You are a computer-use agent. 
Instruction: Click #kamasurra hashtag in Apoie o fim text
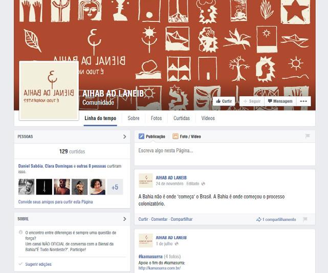(x=174, y=263)
